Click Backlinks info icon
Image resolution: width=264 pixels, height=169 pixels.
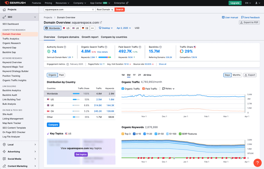[x=160, y=47]
